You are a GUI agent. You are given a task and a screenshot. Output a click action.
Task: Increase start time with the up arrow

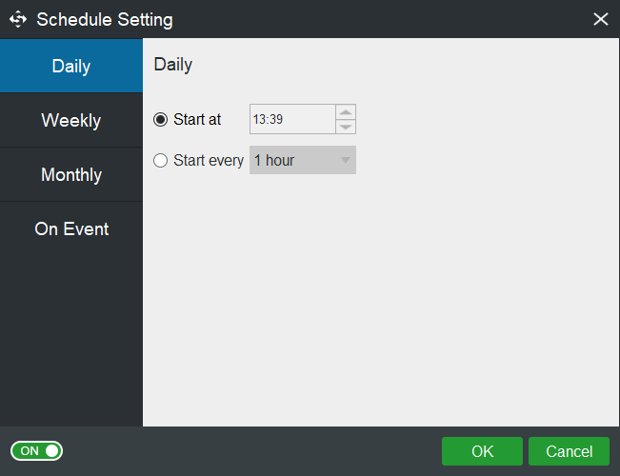(x=346, y=112)
